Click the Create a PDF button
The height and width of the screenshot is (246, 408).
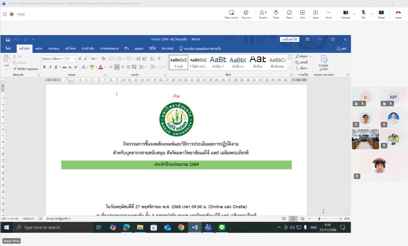pyautogui.click(x=323, y=63)
